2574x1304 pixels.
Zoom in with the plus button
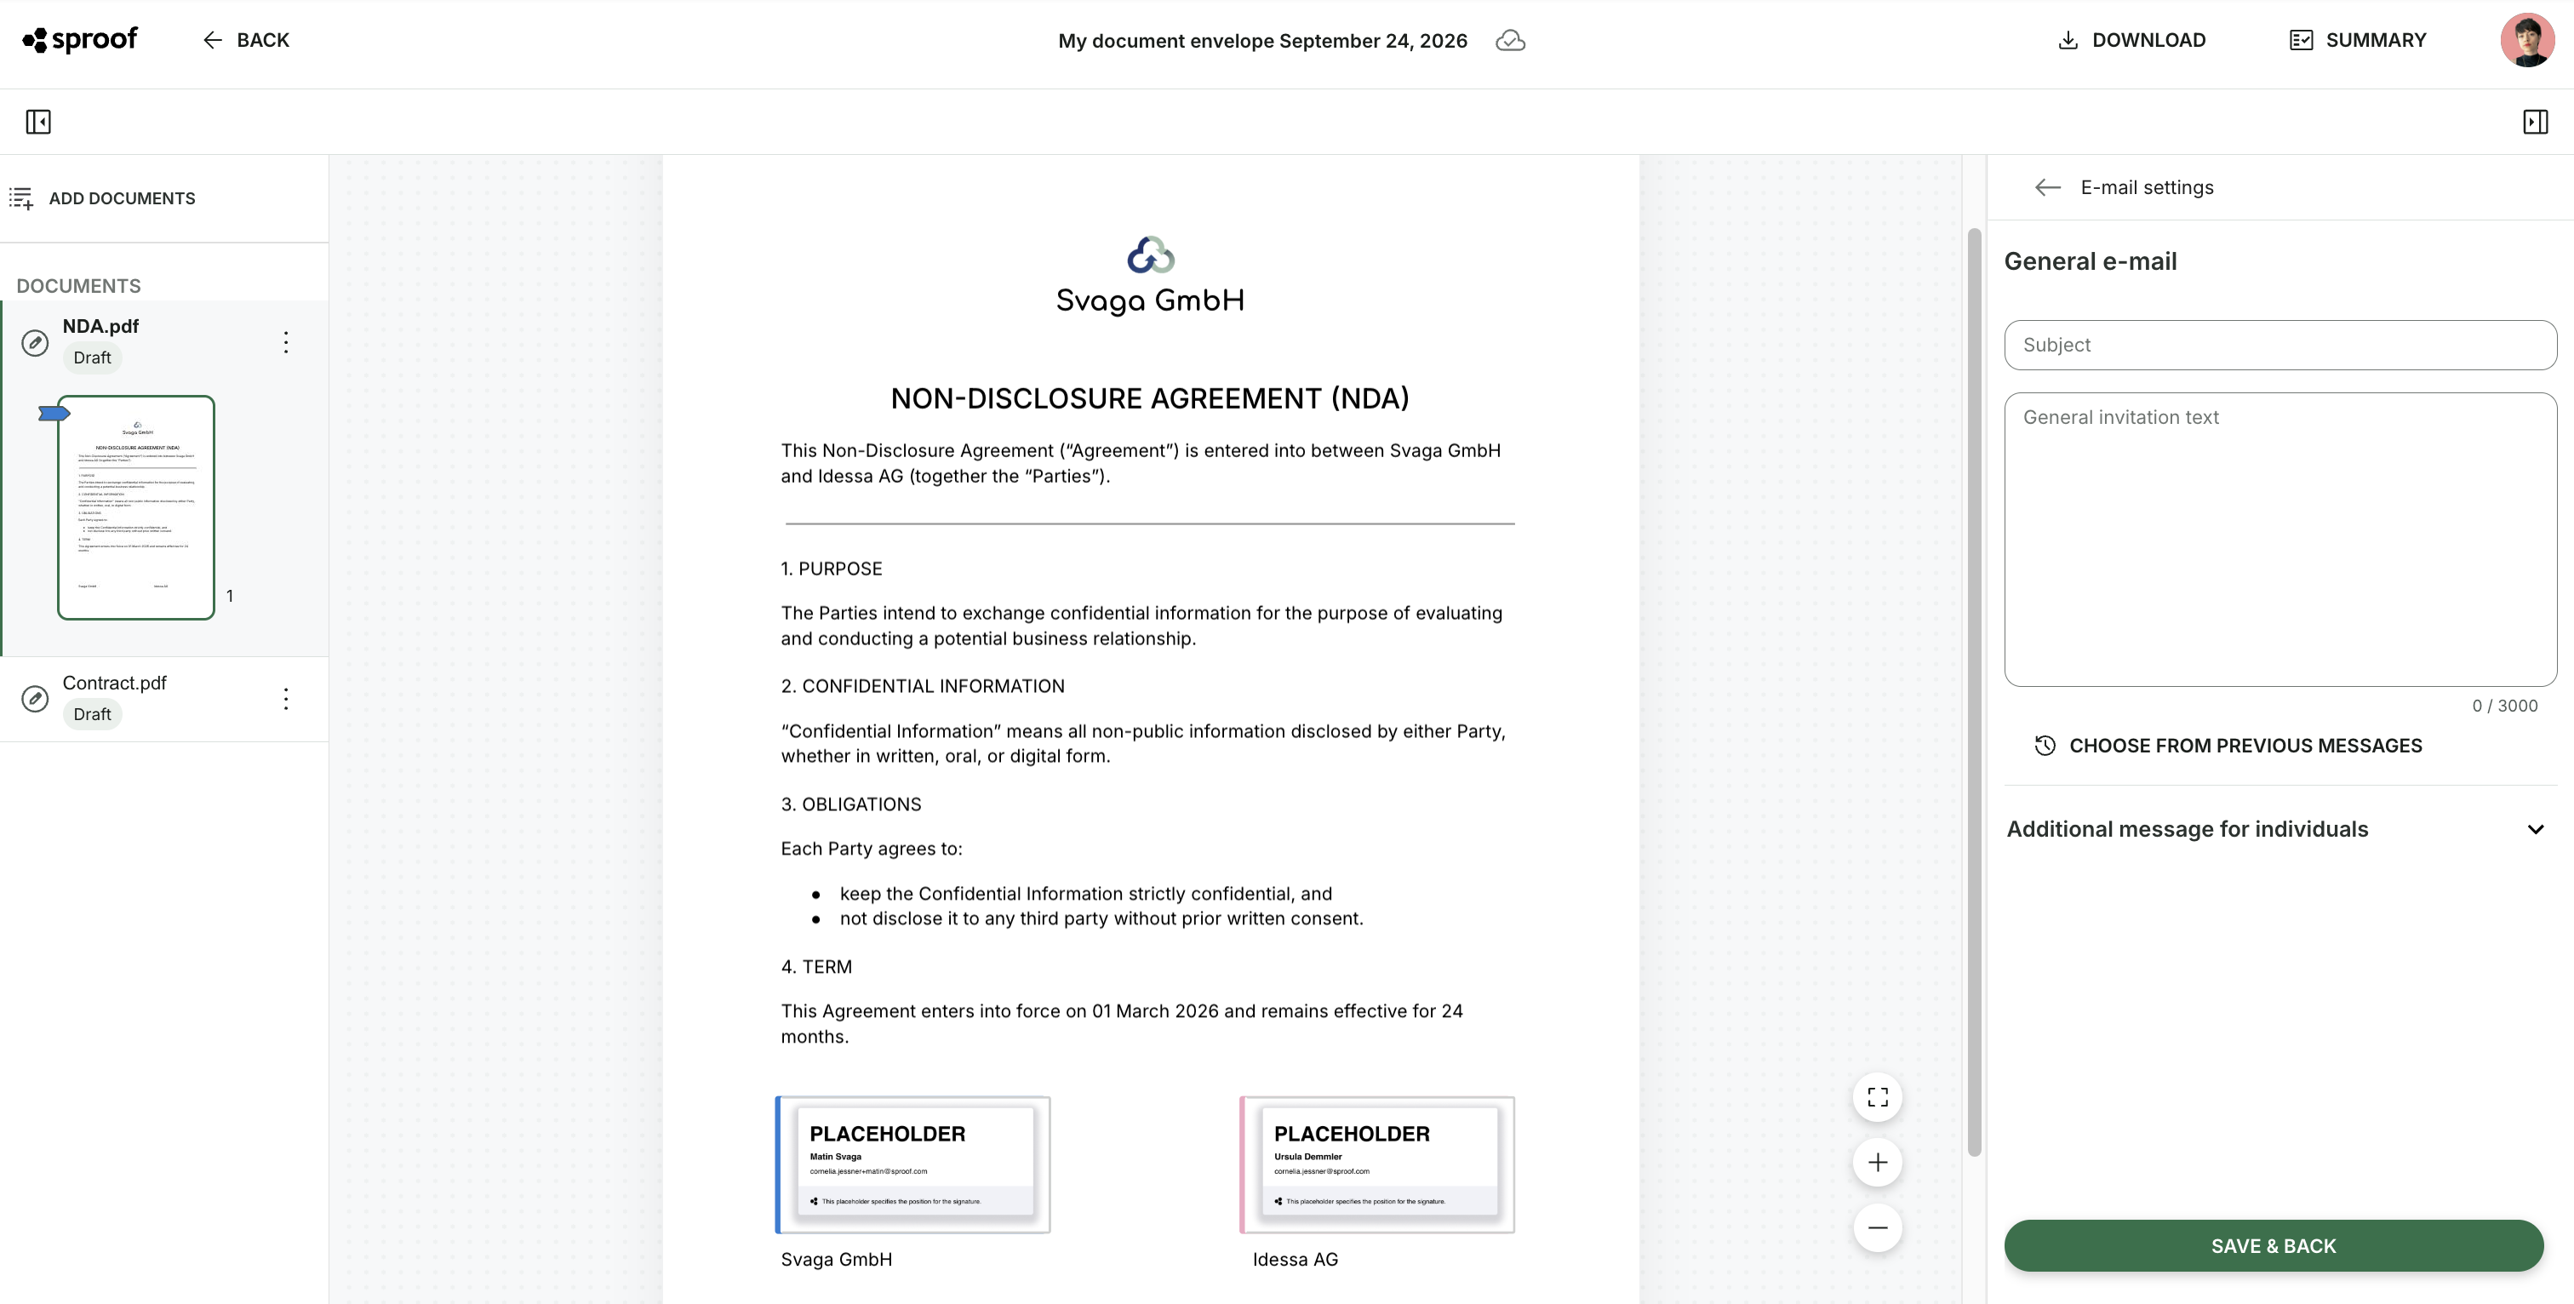pyautogui.click(x=1878, y=1162)
